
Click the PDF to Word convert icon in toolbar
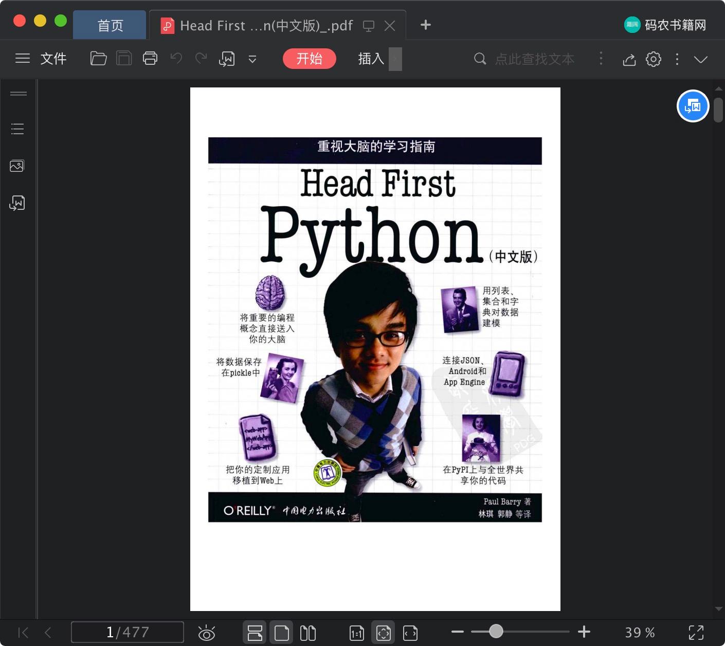[x=227, y=59]
